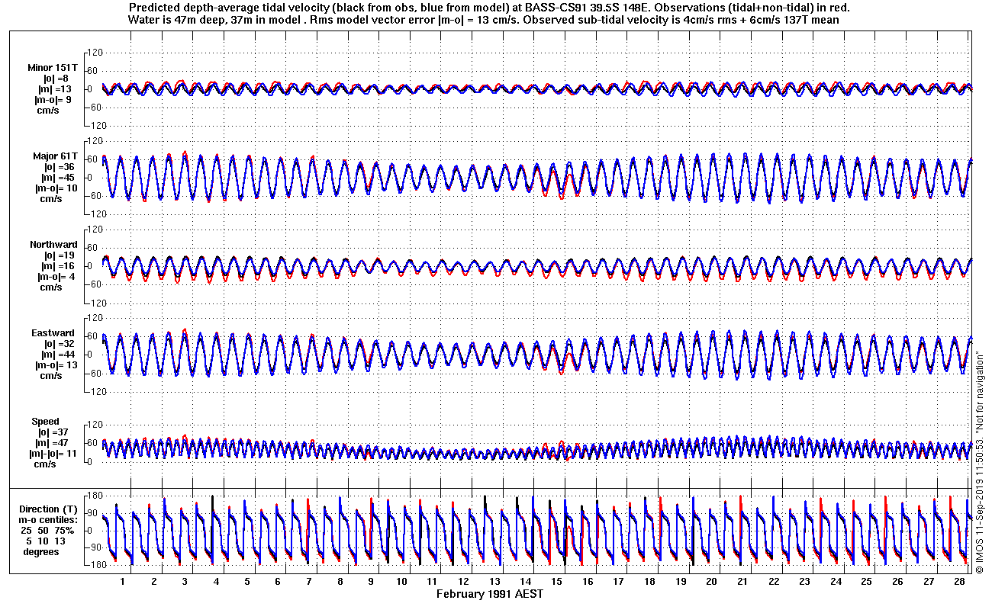Click day 17 on the date axis
The height and width of the screenshot is (610, 992).
click(619, 581)
